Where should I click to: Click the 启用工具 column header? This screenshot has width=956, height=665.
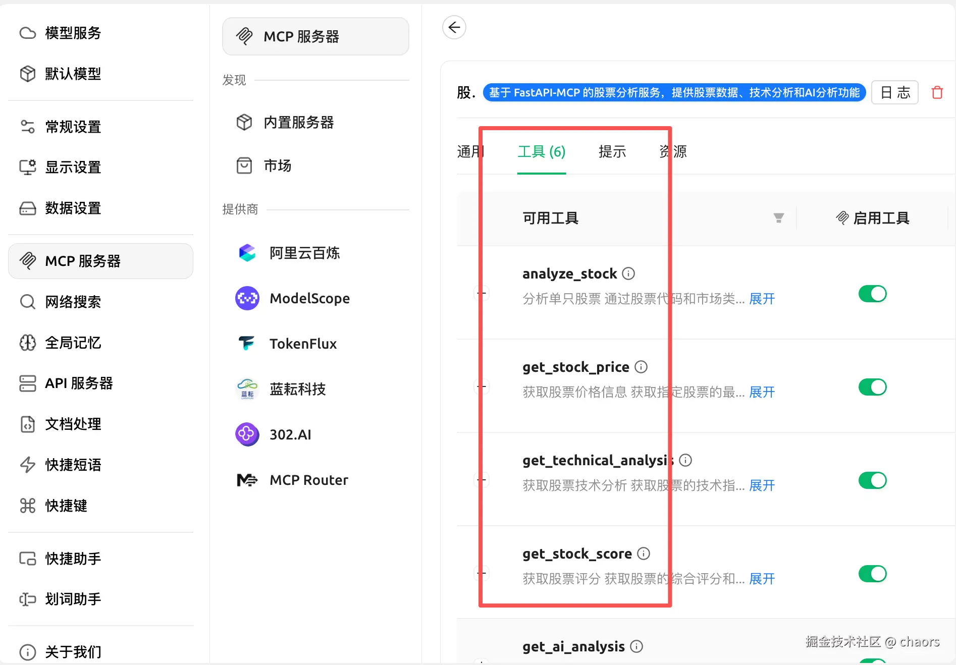(872, 218)
